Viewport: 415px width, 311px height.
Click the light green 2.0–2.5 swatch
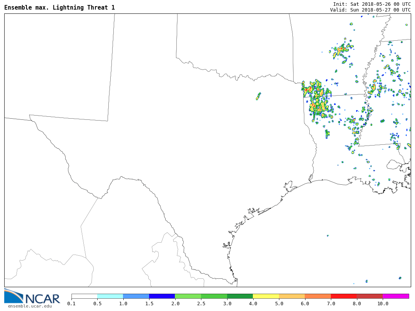[188, 296]
